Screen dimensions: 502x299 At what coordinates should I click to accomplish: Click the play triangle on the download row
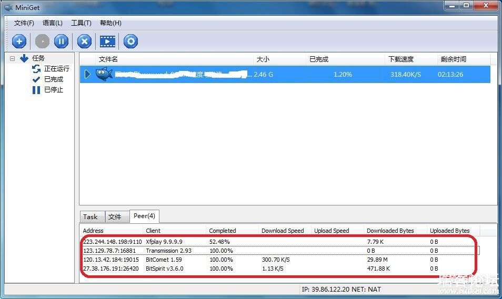point(87,74)
